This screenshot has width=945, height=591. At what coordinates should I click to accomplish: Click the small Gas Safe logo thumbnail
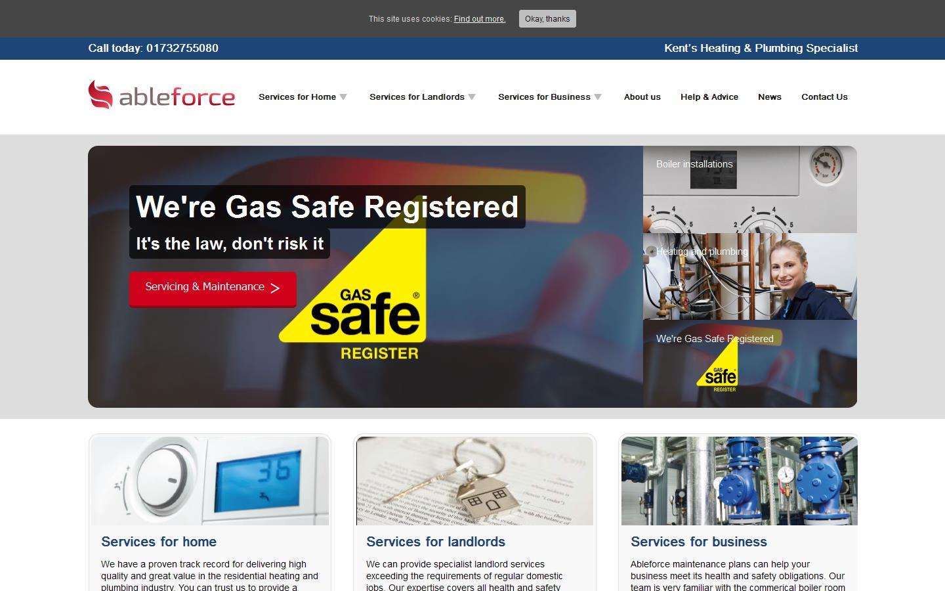click(717, 366)
